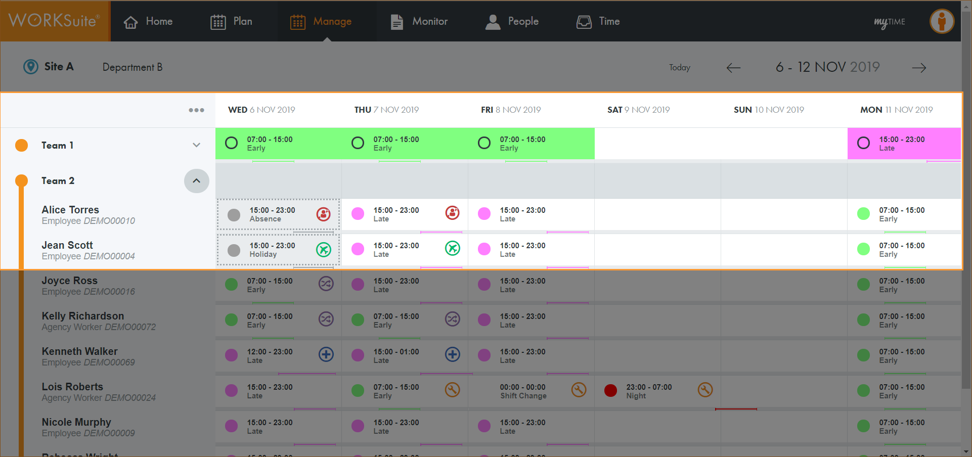Image resolution: width=972 pixels, height=457 pixels.
Task: Select the Team 1 Wednesday Early shift circle
Action: pyautogui.click(x=232, y=143)
